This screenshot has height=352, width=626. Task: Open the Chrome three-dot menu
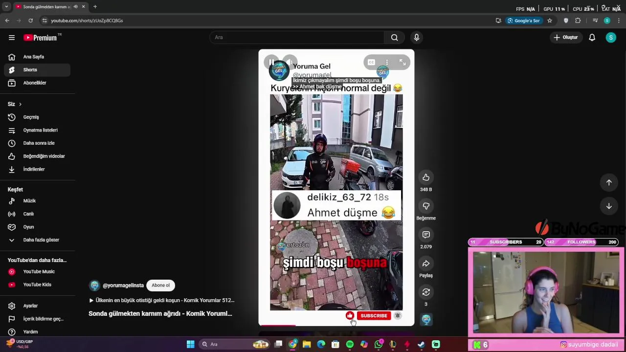click(619, 21)
